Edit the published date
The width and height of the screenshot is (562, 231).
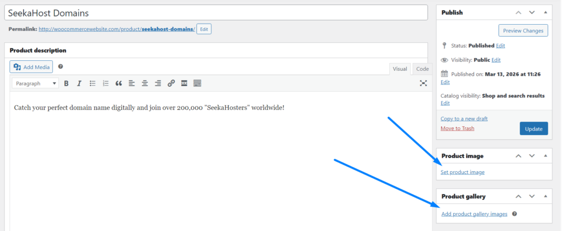pyautogui.click(x=445, y=82)
